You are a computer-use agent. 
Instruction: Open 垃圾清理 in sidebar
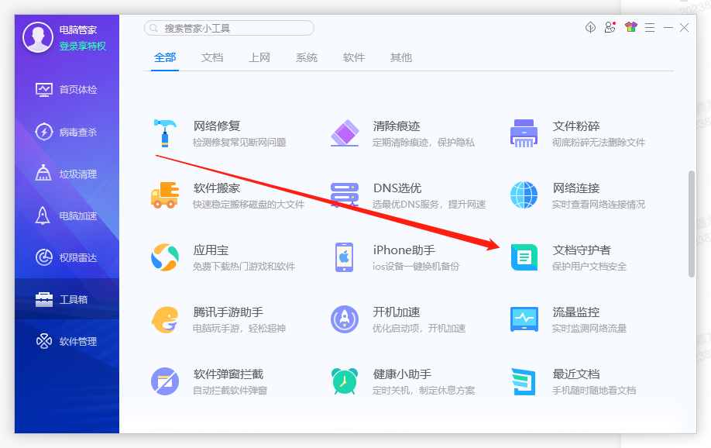click(67, 174)
